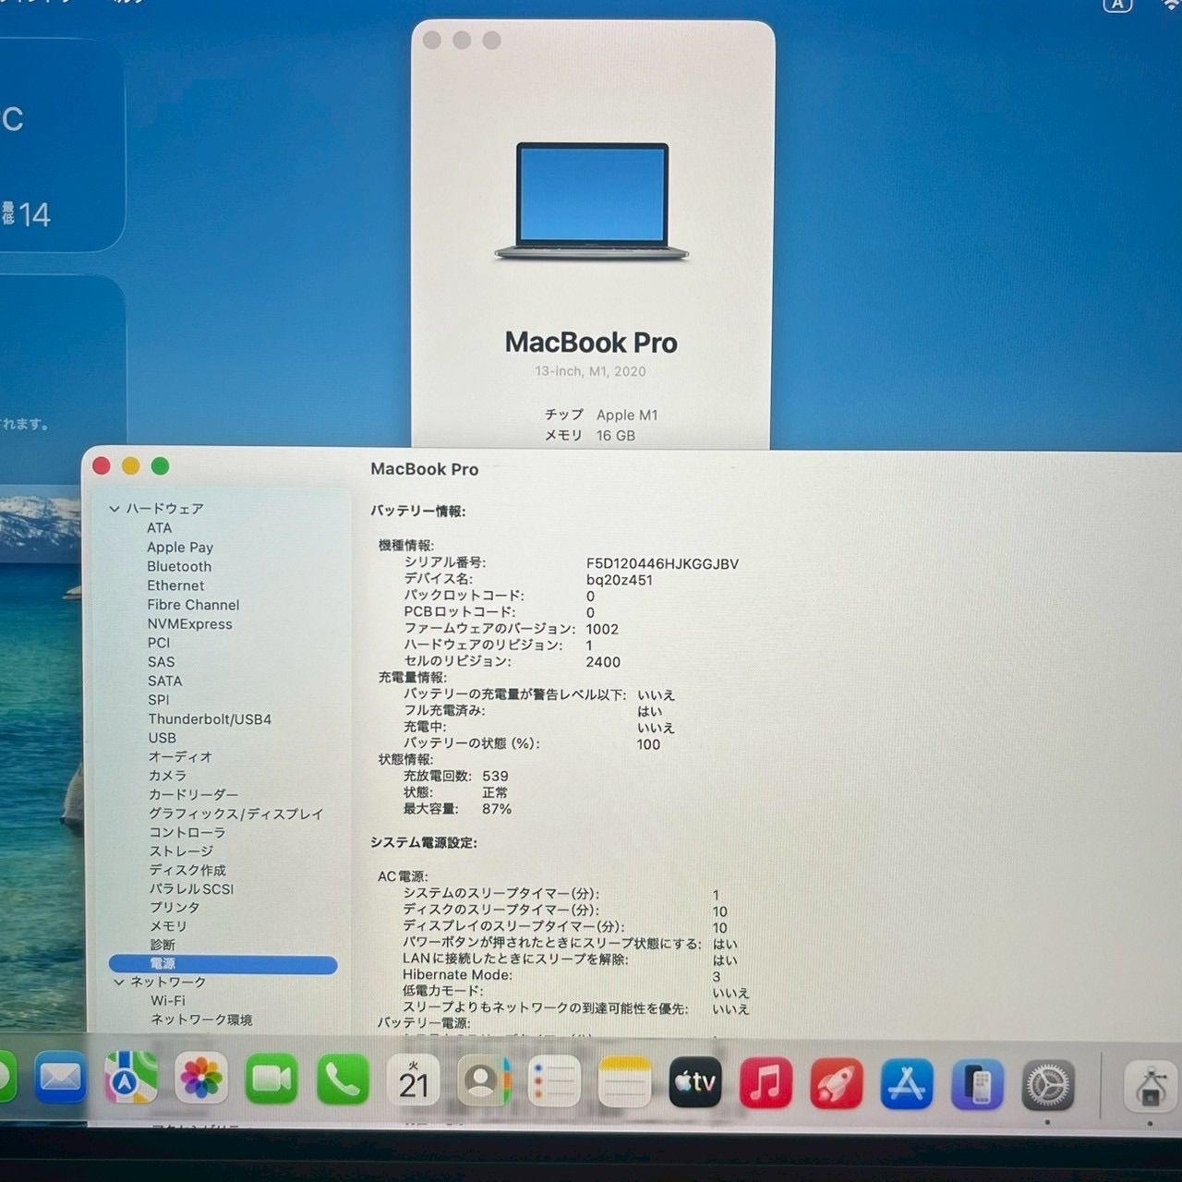Click the device name bq20z451
Screen dimensions: 1182x1182
pos(619,580)
